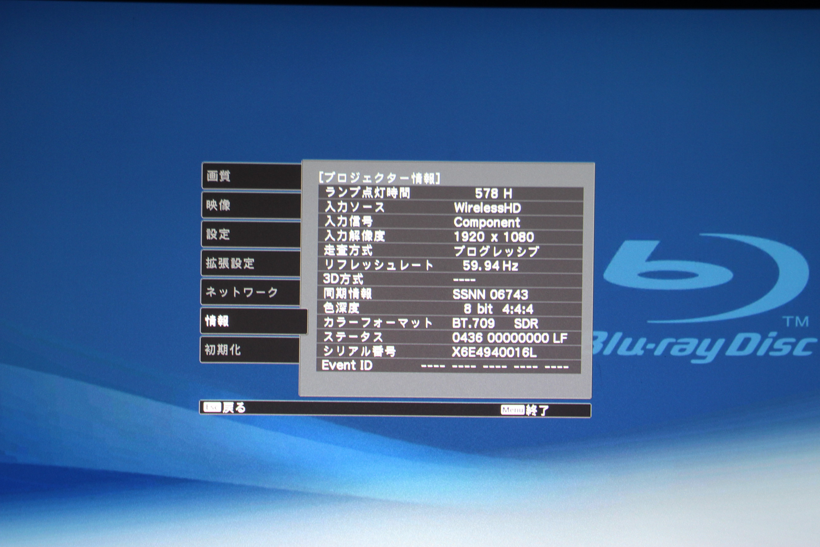Click the 59.94 Hz refresh rate value
This screenshot has width=820, height=547.
(490, 266)
